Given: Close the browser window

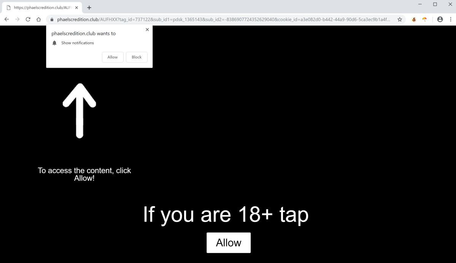Looking at the screenshot, I should coord(450,4).
